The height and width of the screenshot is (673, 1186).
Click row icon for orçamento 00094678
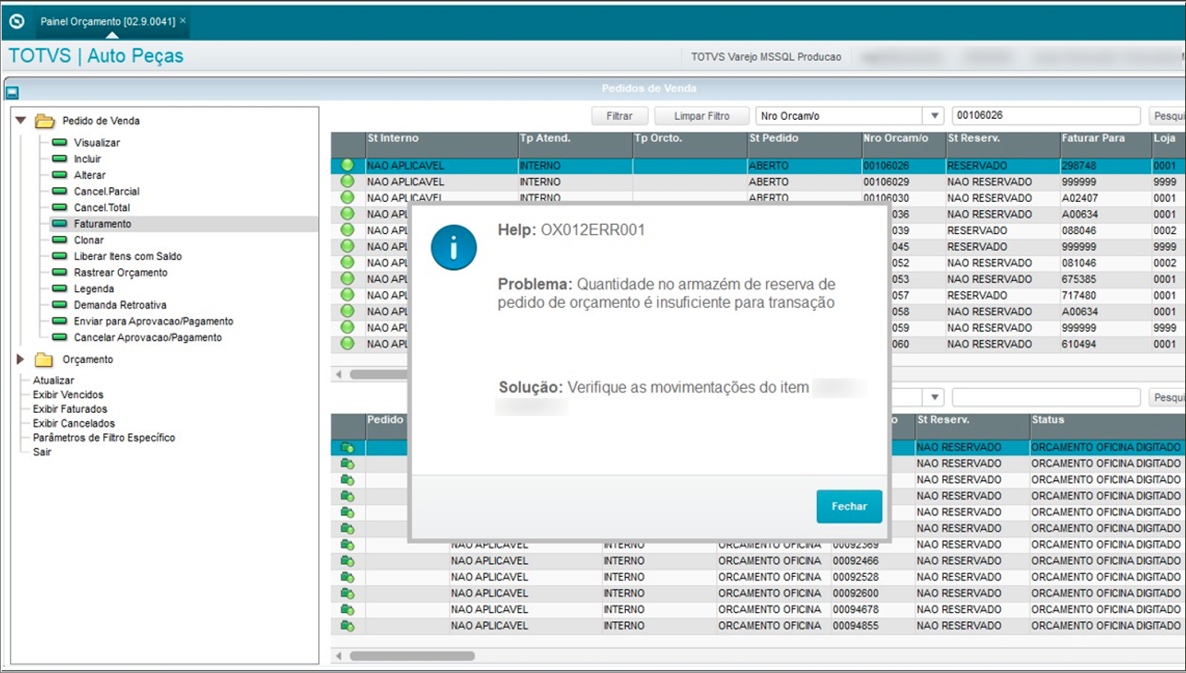click(348, 610)
